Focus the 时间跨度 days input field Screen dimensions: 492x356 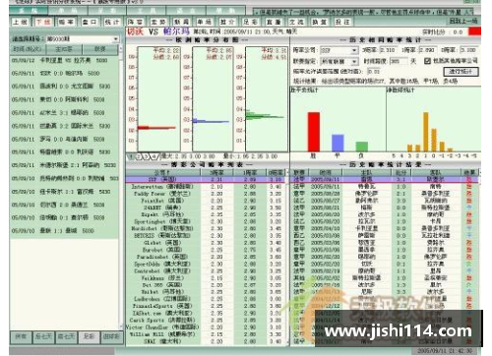coord(400,61)
